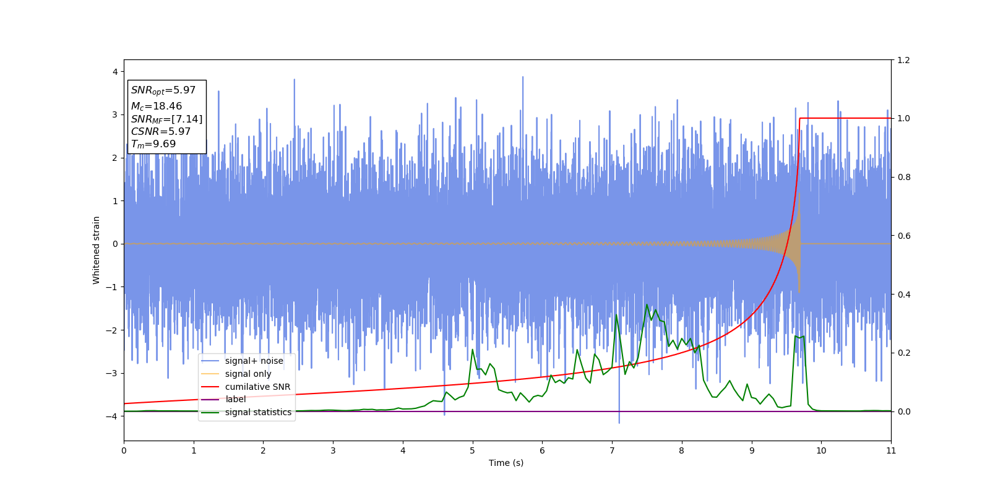
Task: Click the 'Time (s)' x-axis label
Action: pyautogui.click(x=506, y=463)
